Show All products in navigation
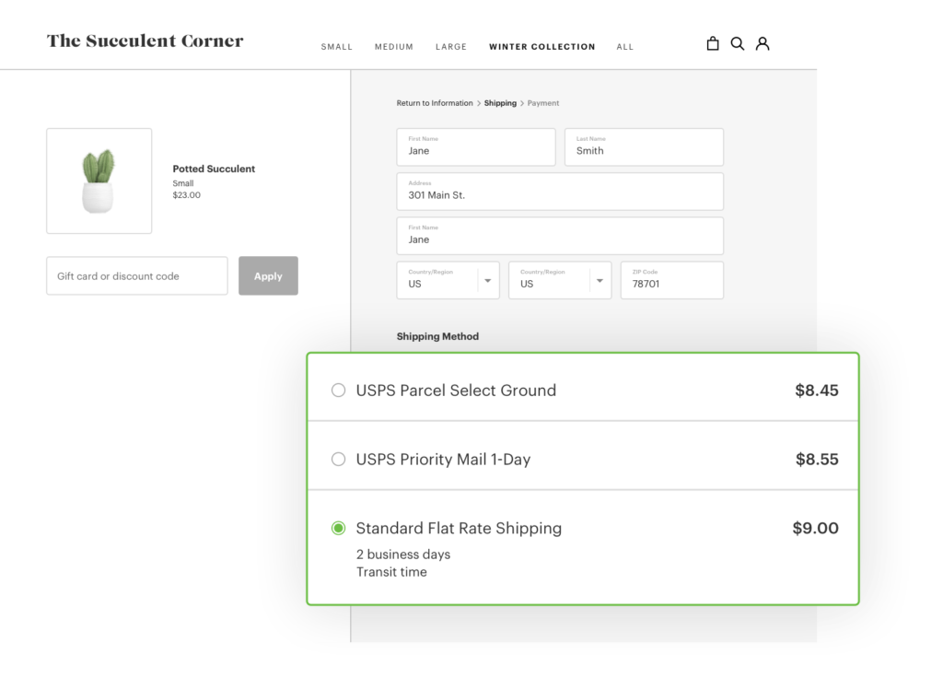 click(625, 47)
